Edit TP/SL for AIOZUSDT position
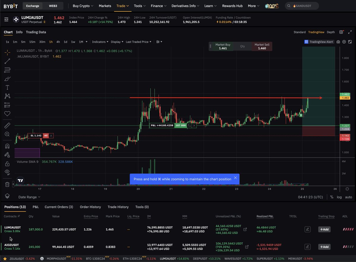The width and height of the screenshot is (356, 262). (x=308, y=247)
